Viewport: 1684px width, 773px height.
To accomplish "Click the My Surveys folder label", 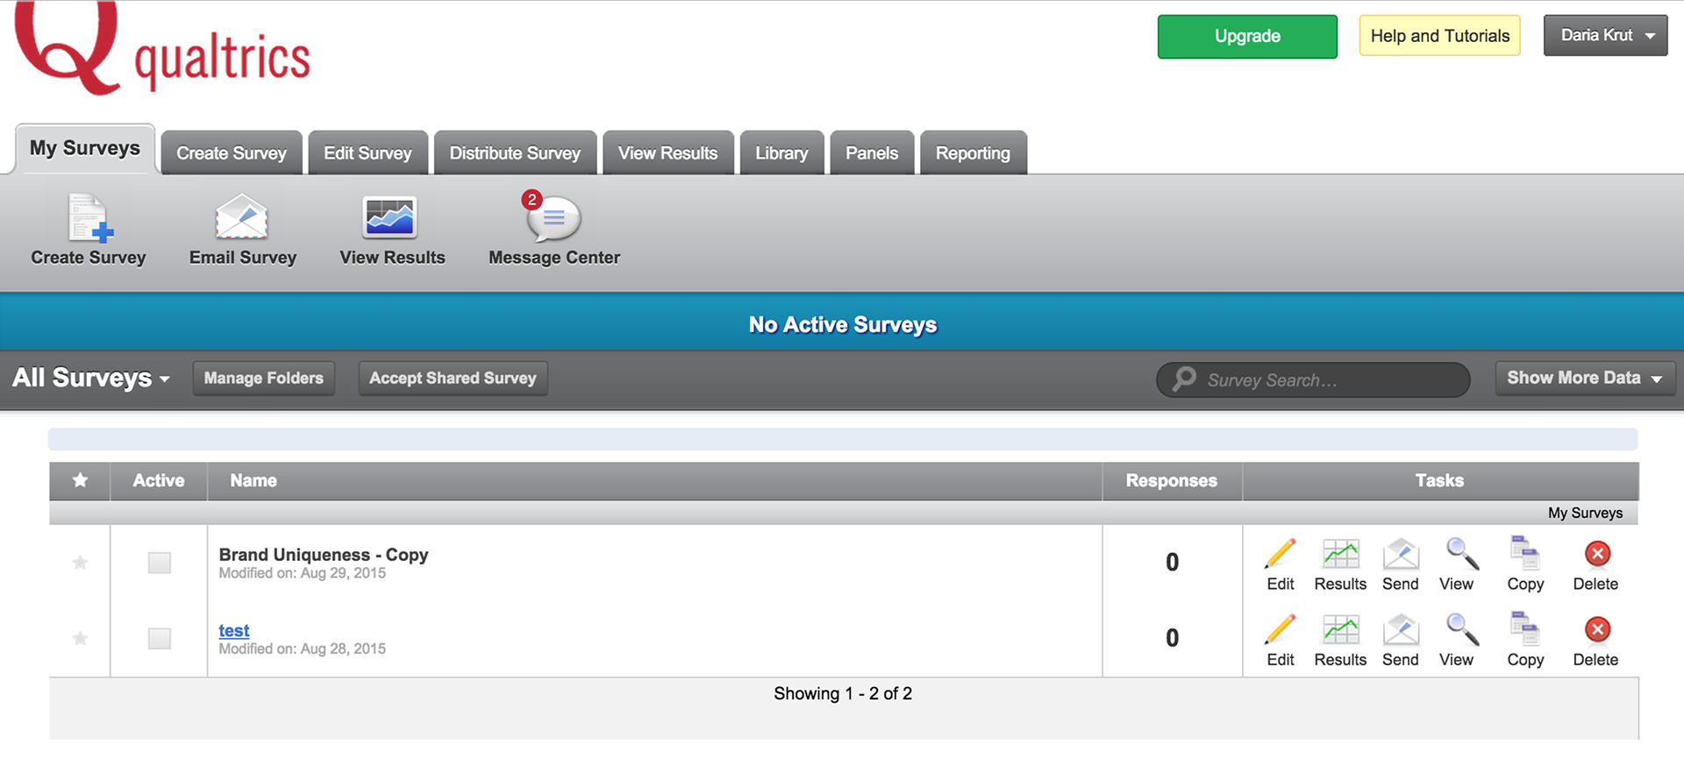I will [x=1585, y=513].
